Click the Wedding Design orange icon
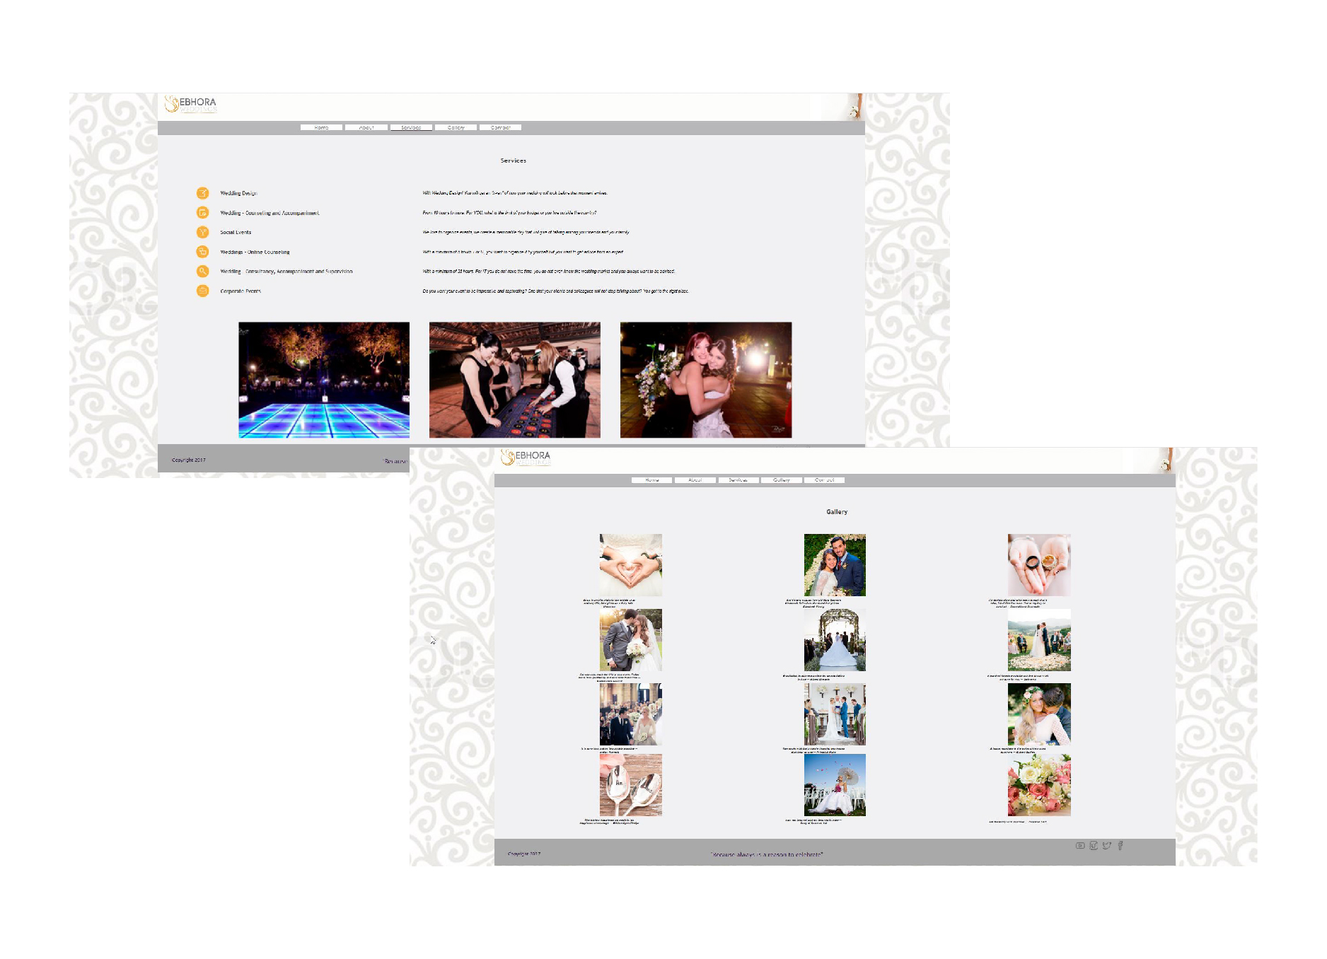This screenshot has width=1327, height=959. (202, 193)
